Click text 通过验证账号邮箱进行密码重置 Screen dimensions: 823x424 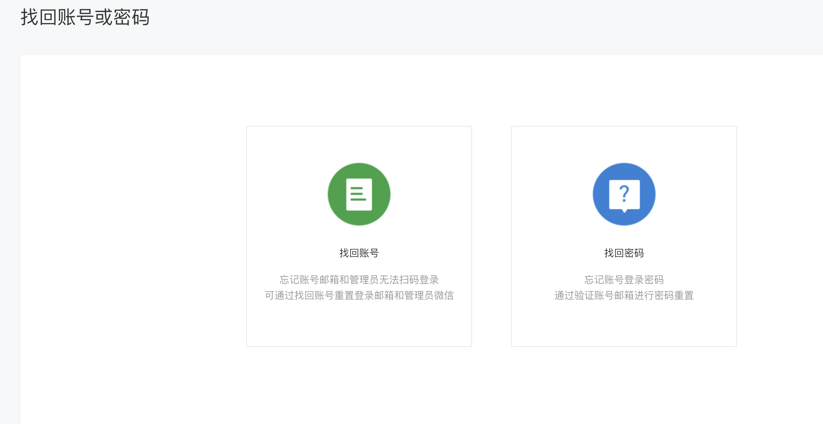624,295
